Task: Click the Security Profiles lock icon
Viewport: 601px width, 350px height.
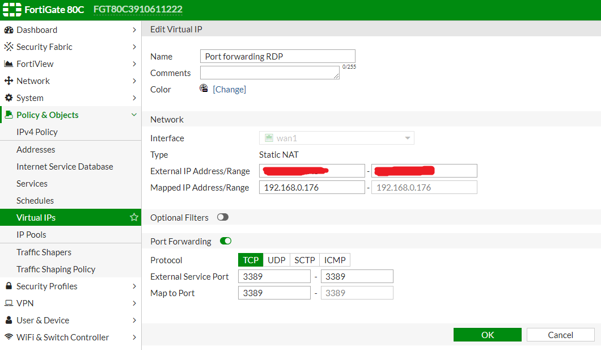Action: [9, 286]
